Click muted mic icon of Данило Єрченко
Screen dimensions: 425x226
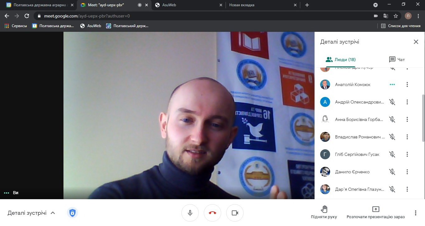point(392,172)
